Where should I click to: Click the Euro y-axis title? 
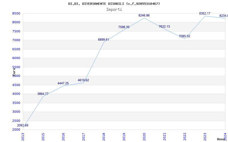[14, 72]
